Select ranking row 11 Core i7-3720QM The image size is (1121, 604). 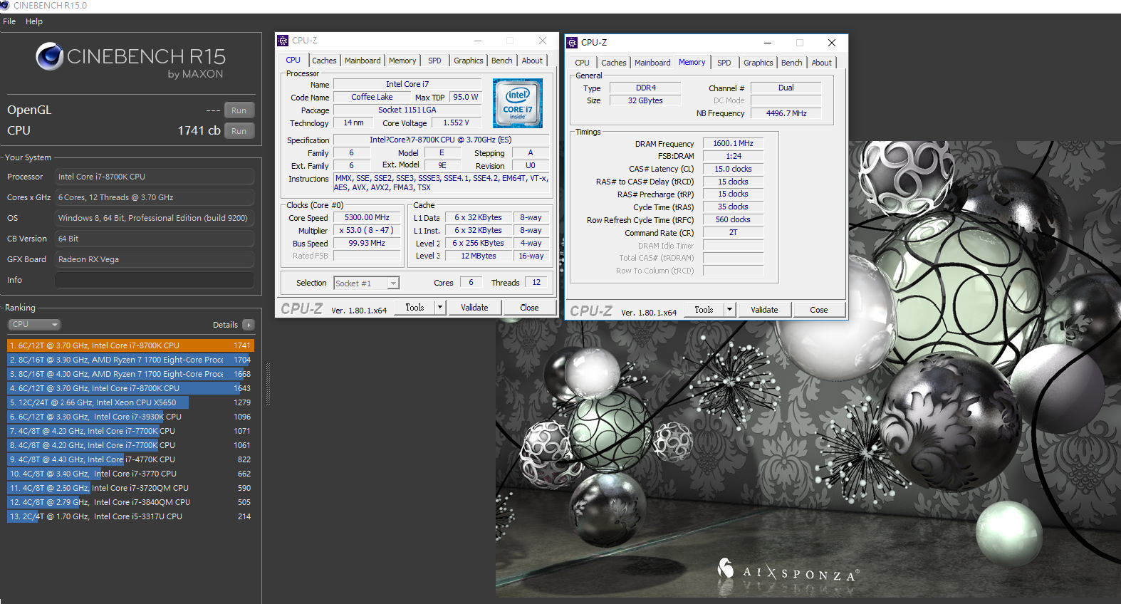tap(130, 488)
